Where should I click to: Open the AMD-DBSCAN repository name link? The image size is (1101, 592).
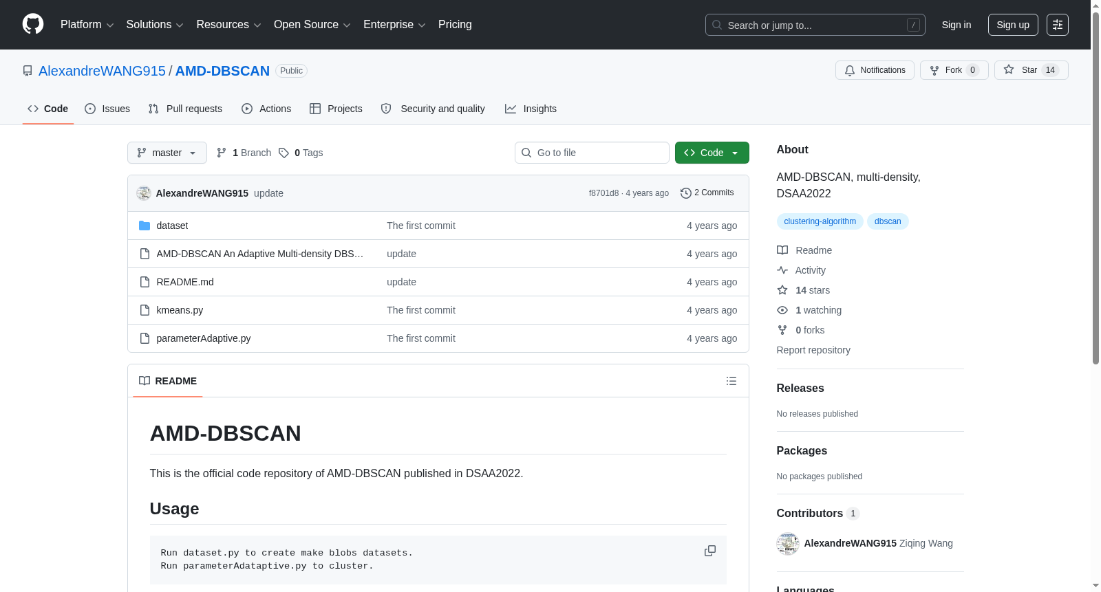222,71
